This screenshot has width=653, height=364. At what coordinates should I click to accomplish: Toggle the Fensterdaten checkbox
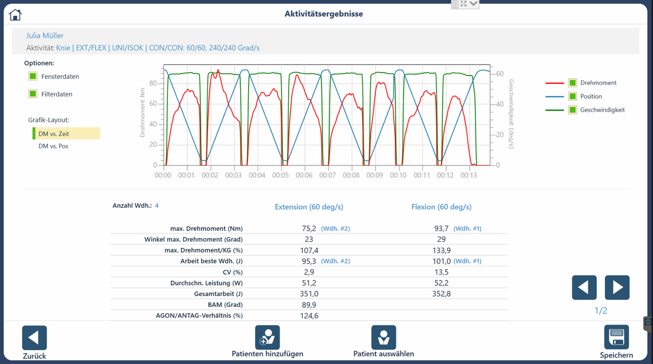tap(33, 76)
